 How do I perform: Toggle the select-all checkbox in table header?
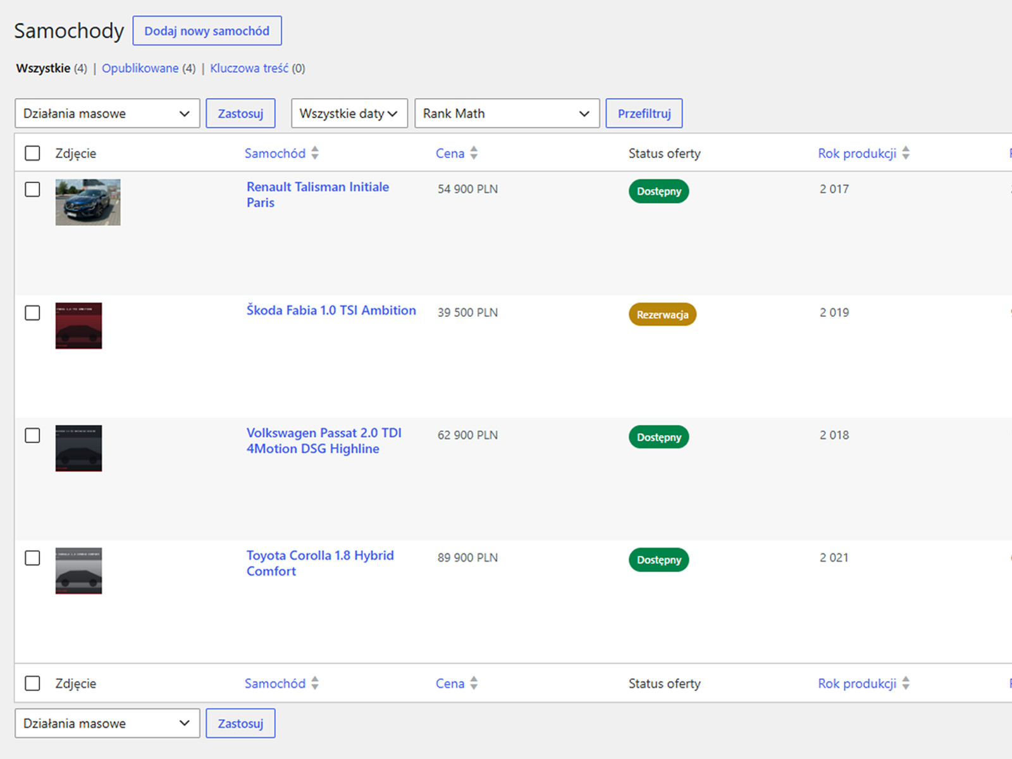[32, 153]
